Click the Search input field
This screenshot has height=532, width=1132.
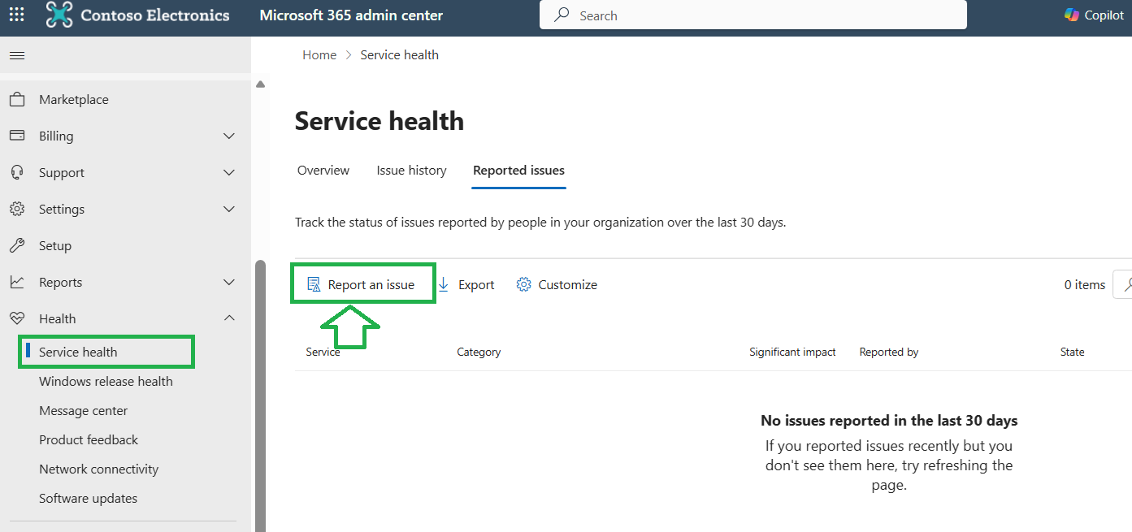coord(753,15)
